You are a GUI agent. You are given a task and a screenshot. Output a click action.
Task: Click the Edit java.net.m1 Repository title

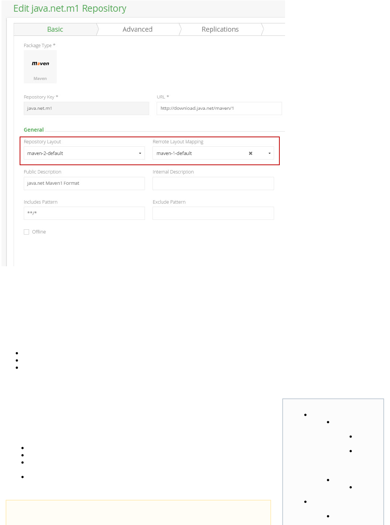(70, 8)
